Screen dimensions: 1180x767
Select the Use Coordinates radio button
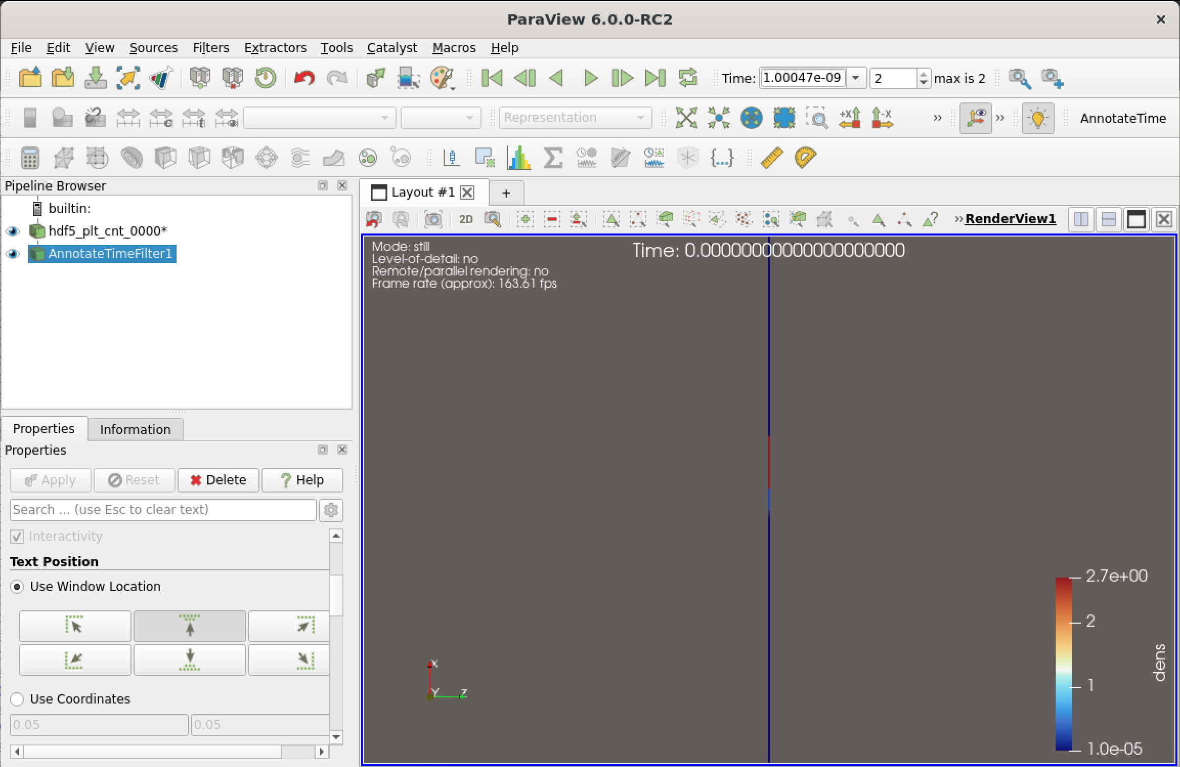[x=17, y=699]
